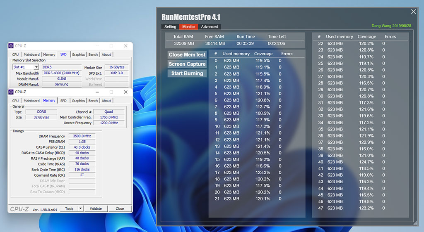Click the Ver. 1.98.0.x64 version text
424x232 pixels.
pyautogui.click(x=45, y=210)
